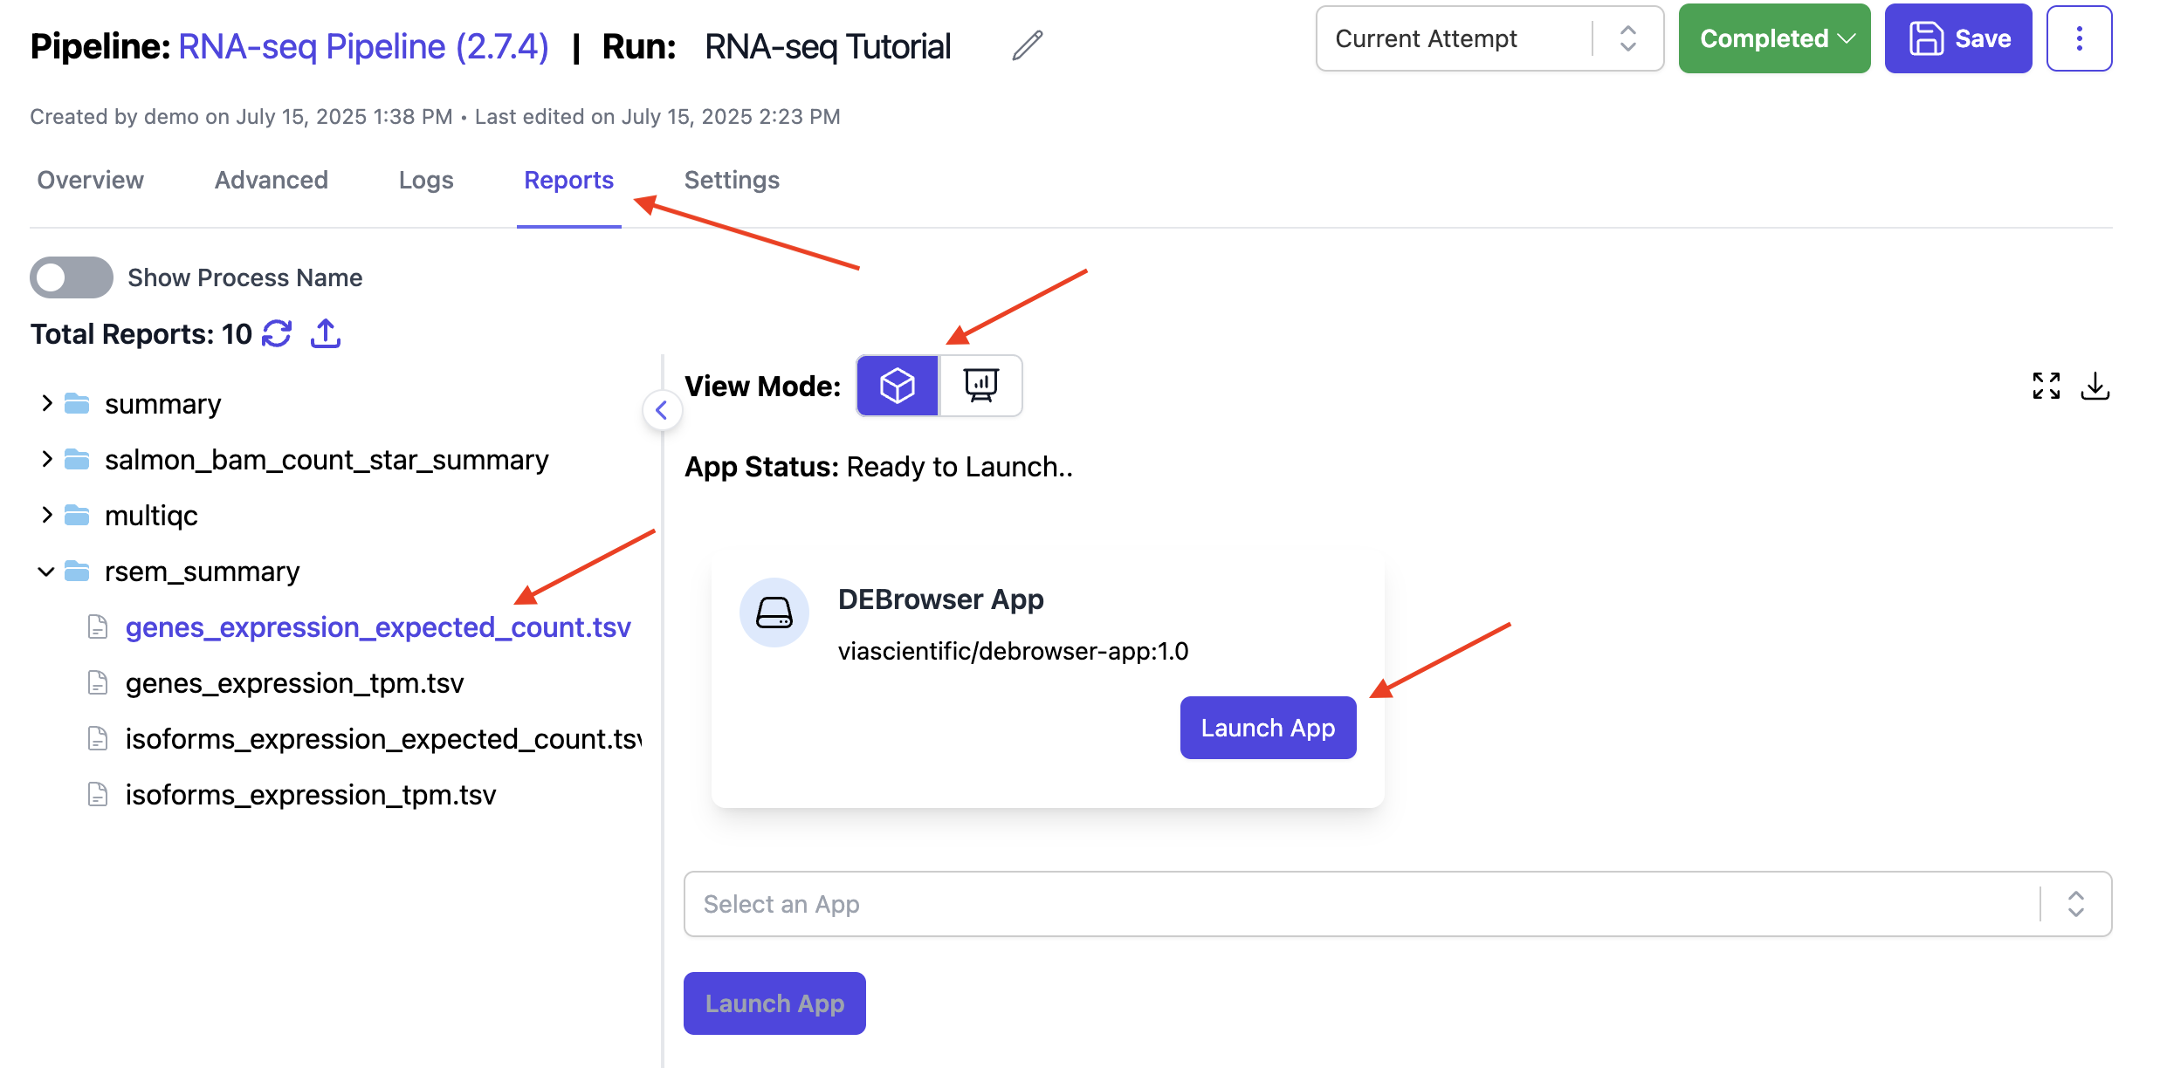Toggle Show Process Name switch
2160x1068 pixels.
72,277
